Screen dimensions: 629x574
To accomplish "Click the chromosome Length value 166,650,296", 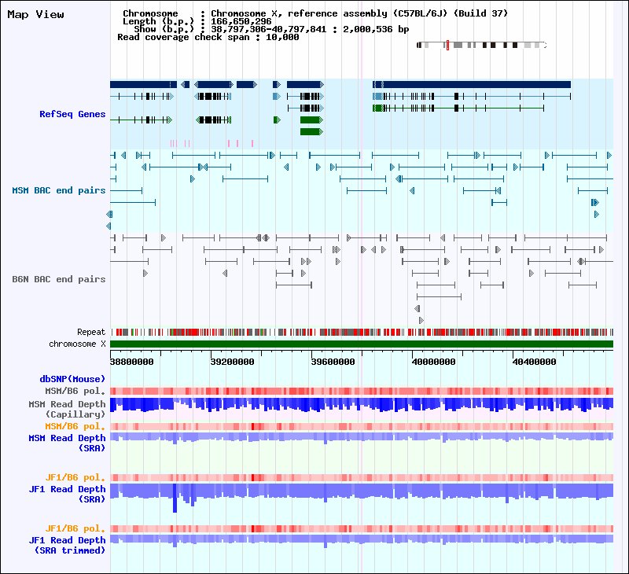I will tap(241, 22).
